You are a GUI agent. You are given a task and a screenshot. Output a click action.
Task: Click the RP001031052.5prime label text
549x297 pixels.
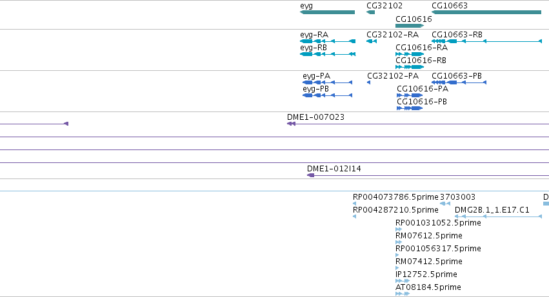(x=438, y=223)
